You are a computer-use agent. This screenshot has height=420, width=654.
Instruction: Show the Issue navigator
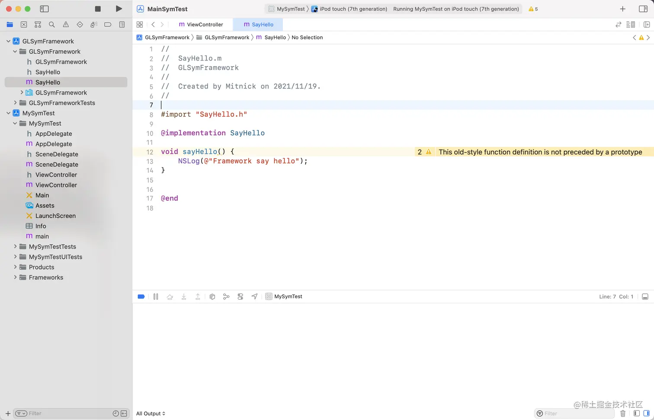pos(66,25)
